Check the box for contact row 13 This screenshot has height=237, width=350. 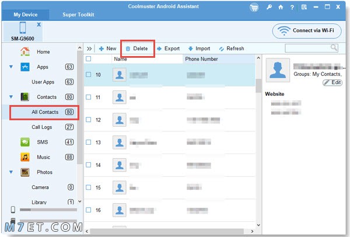point(89,142)
